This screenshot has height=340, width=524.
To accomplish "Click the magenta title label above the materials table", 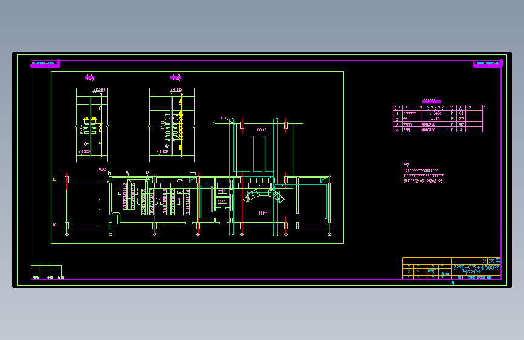I will 432,100.
